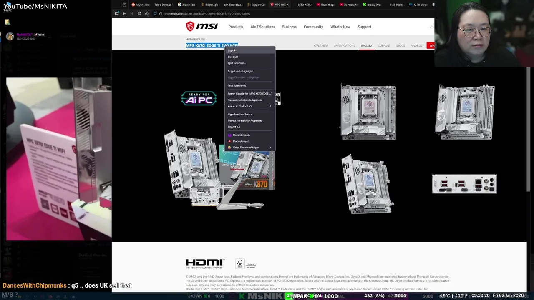The height and width of the screenshot is (300, 534).
Task: Switch to the B650I AORUS tab
Action: [302, 5]
